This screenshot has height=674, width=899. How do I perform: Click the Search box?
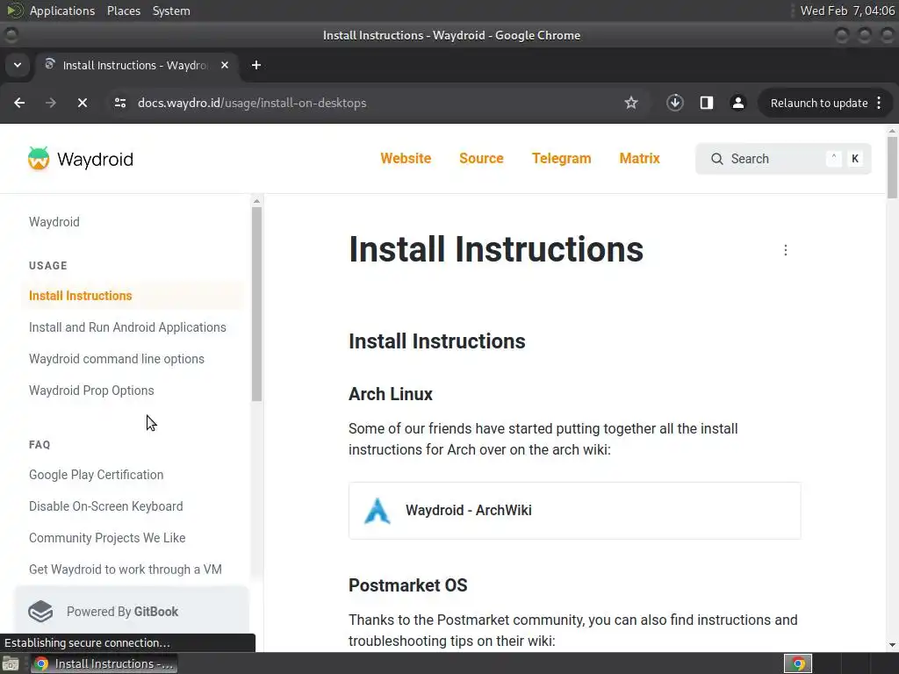[x=783, y=159]
